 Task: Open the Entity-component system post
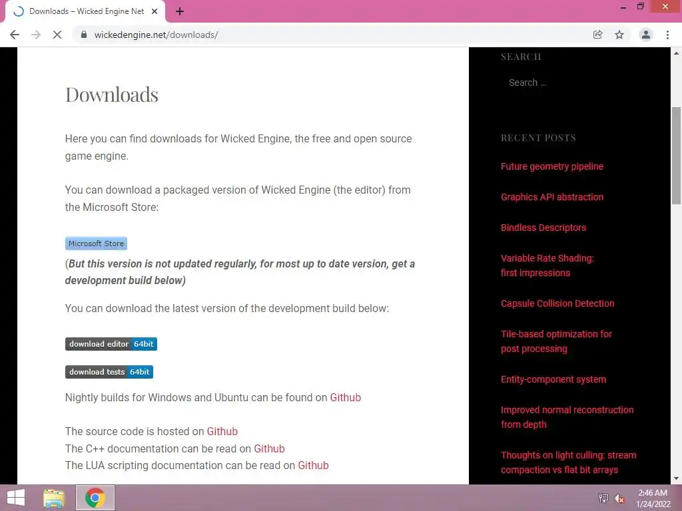coord(553,379)
